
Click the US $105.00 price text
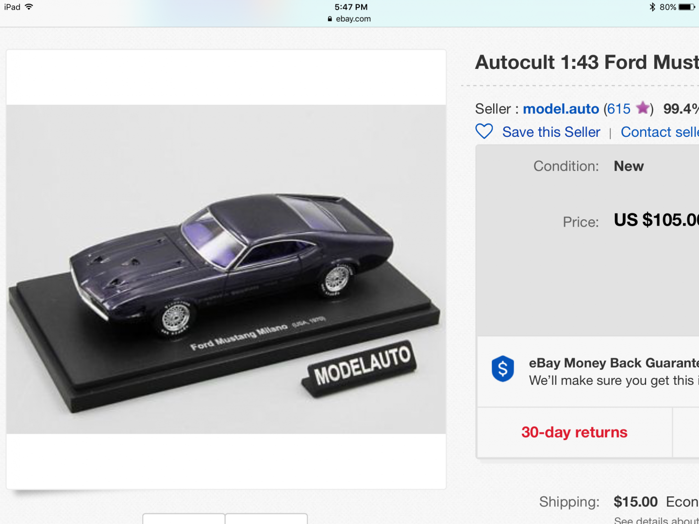[x=656, y=220]
